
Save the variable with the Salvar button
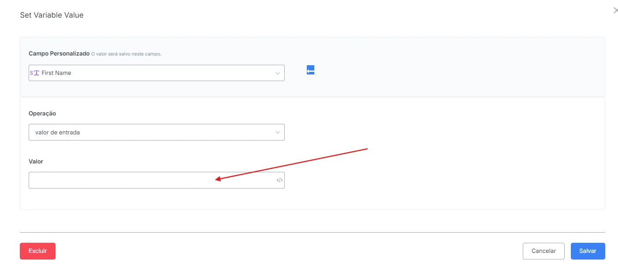588,251
